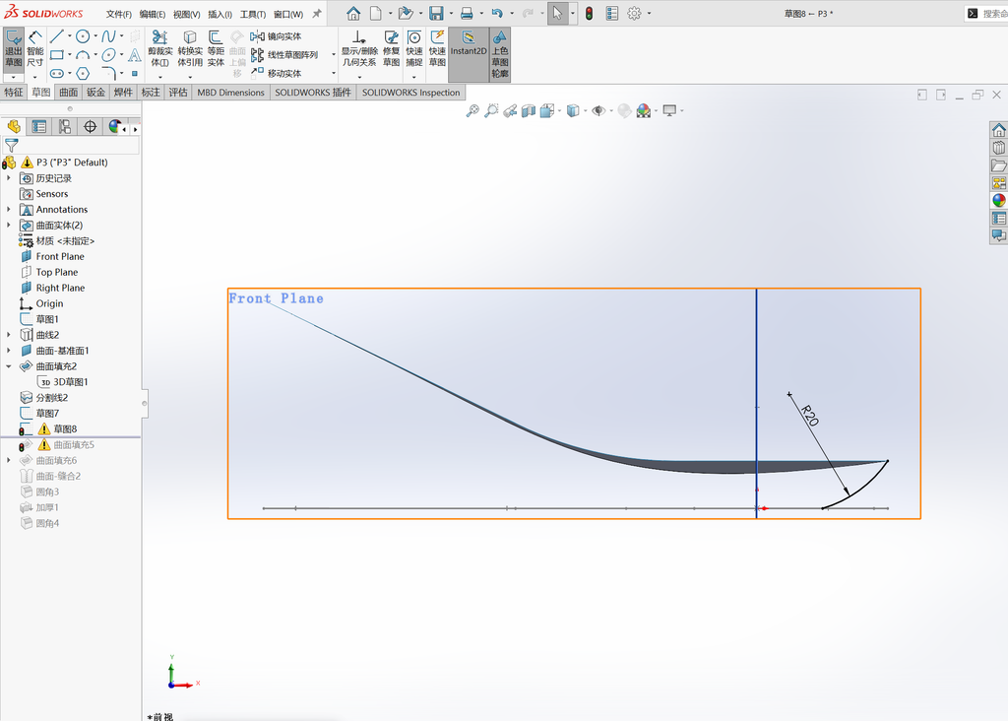
Task: Click Zoom to Area magnifier icon
Action: point(491,110)
